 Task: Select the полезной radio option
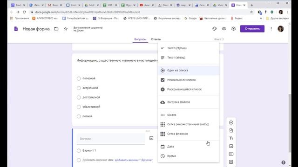pyautogui.click(x=79, y=78)
